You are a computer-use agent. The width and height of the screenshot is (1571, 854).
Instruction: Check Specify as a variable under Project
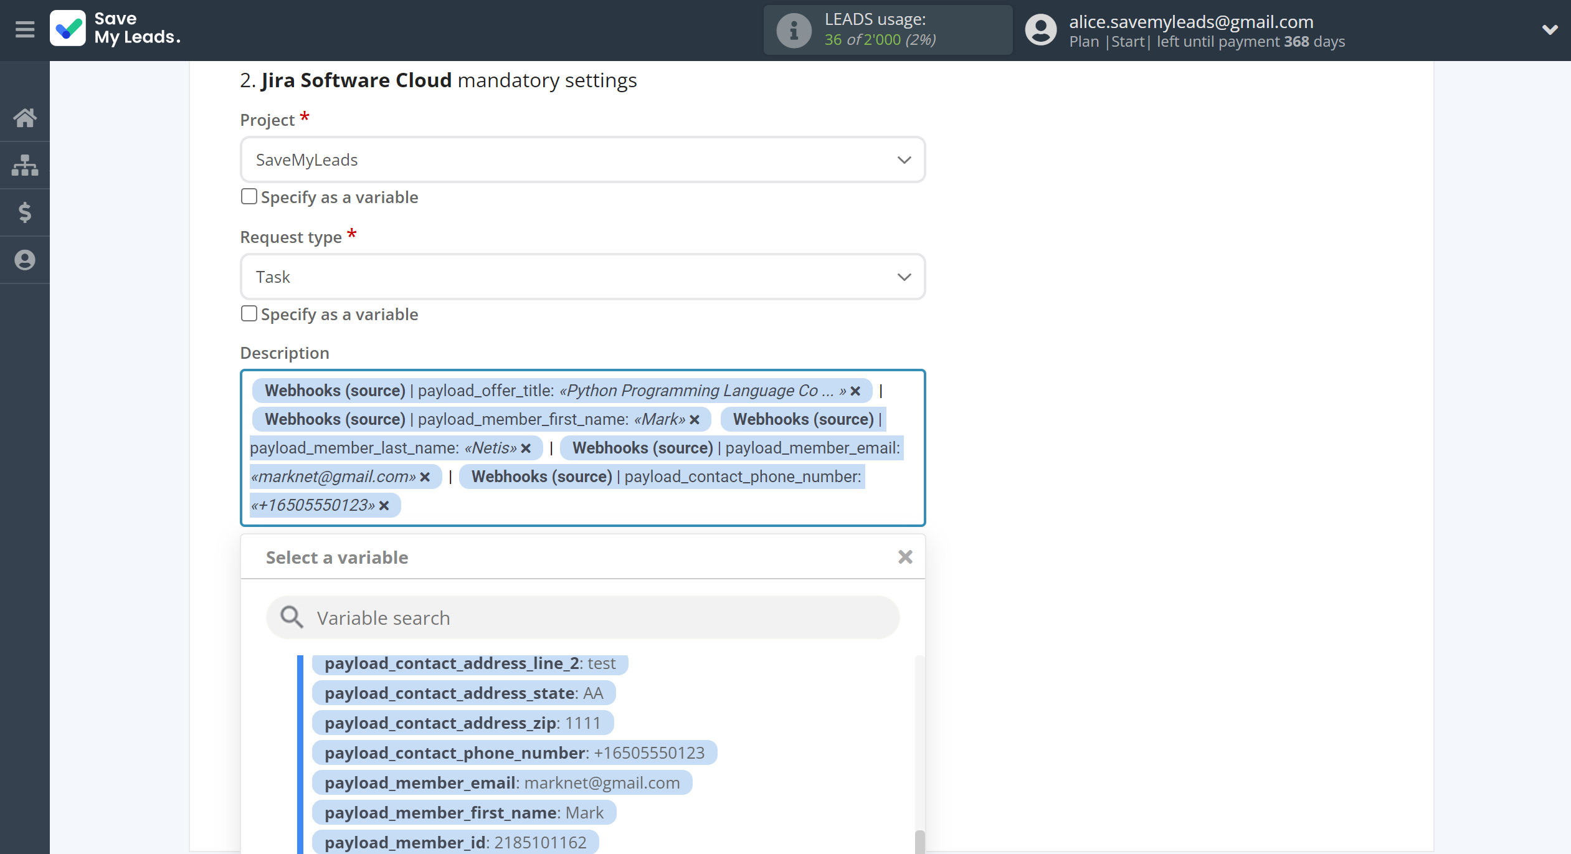[x=249, y=197]
